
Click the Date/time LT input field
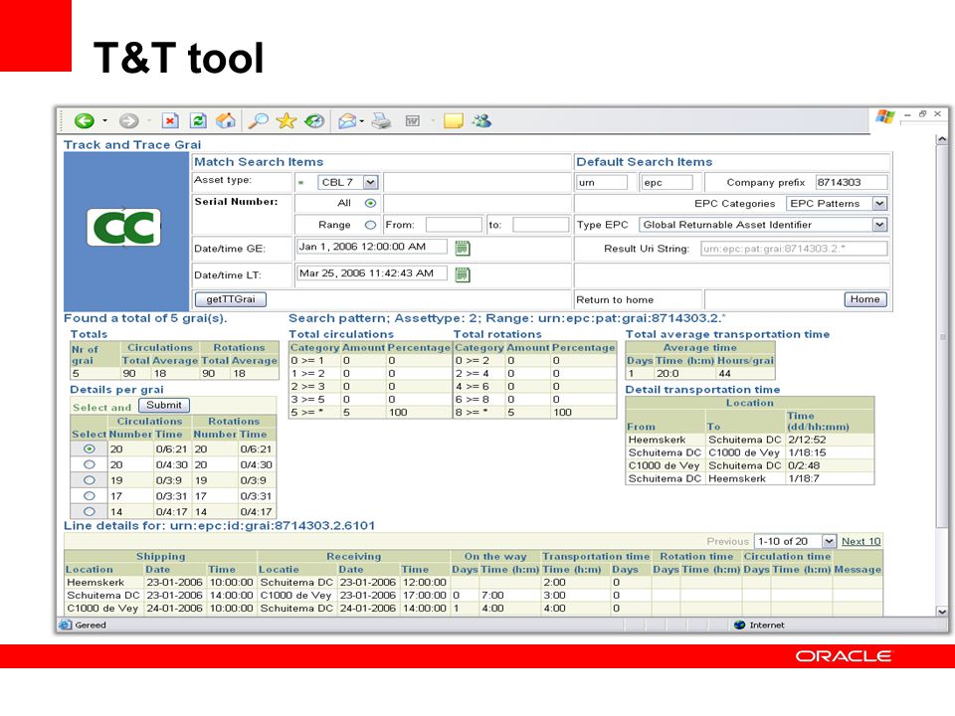(x=371, y=273)
